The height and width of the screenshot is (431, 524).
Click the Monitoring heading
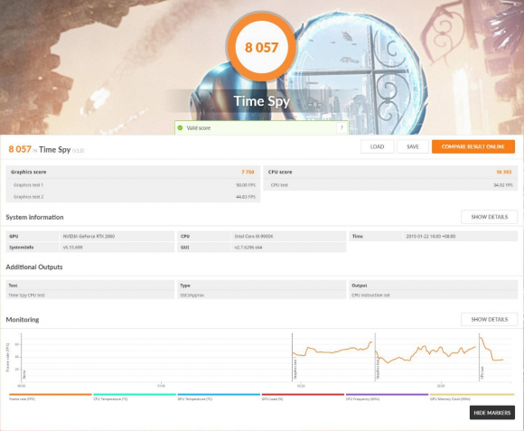click(23, 319)
